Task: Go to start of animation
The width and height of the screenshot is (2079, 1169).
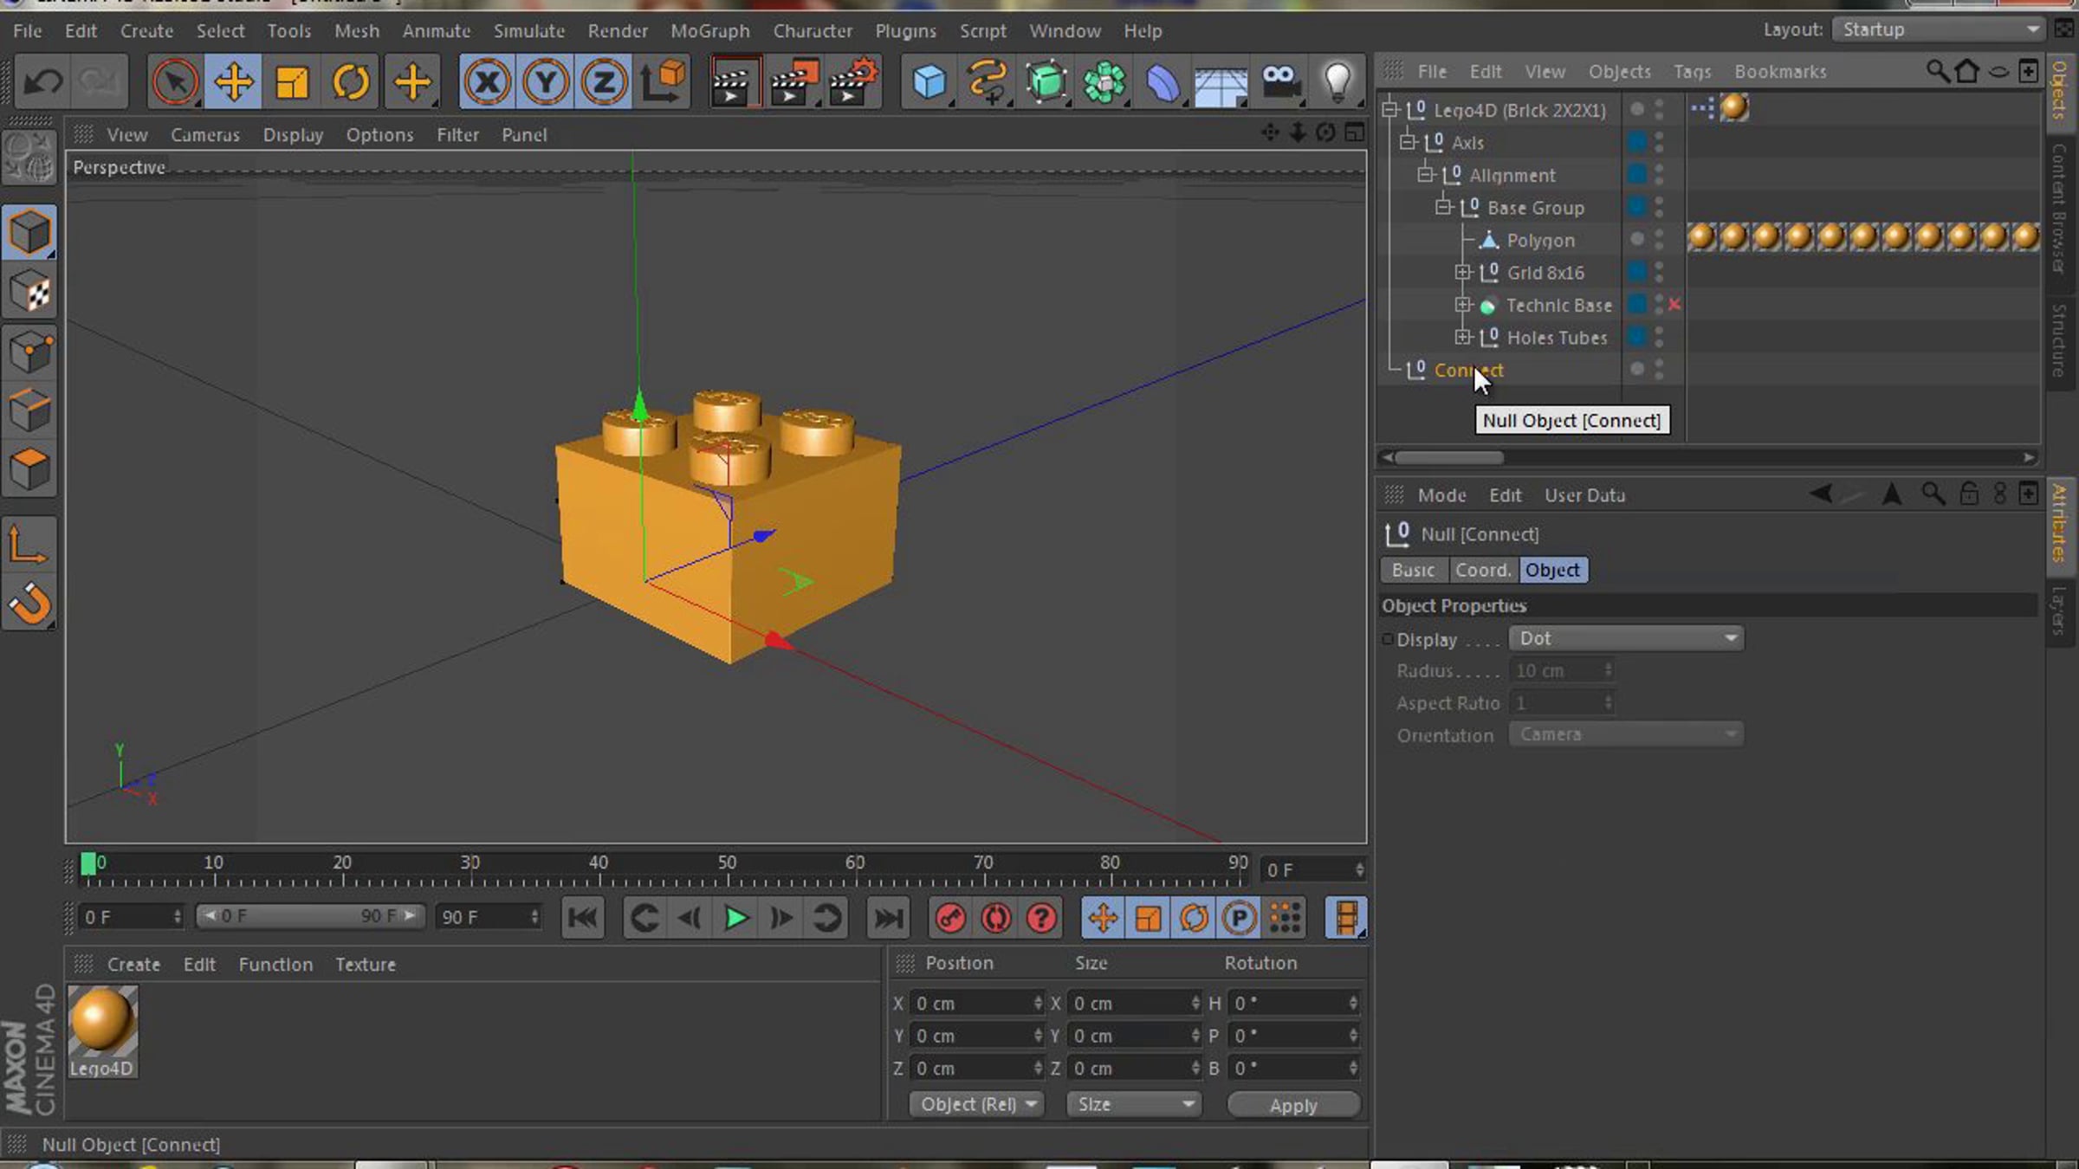Action: coord(583,918)
